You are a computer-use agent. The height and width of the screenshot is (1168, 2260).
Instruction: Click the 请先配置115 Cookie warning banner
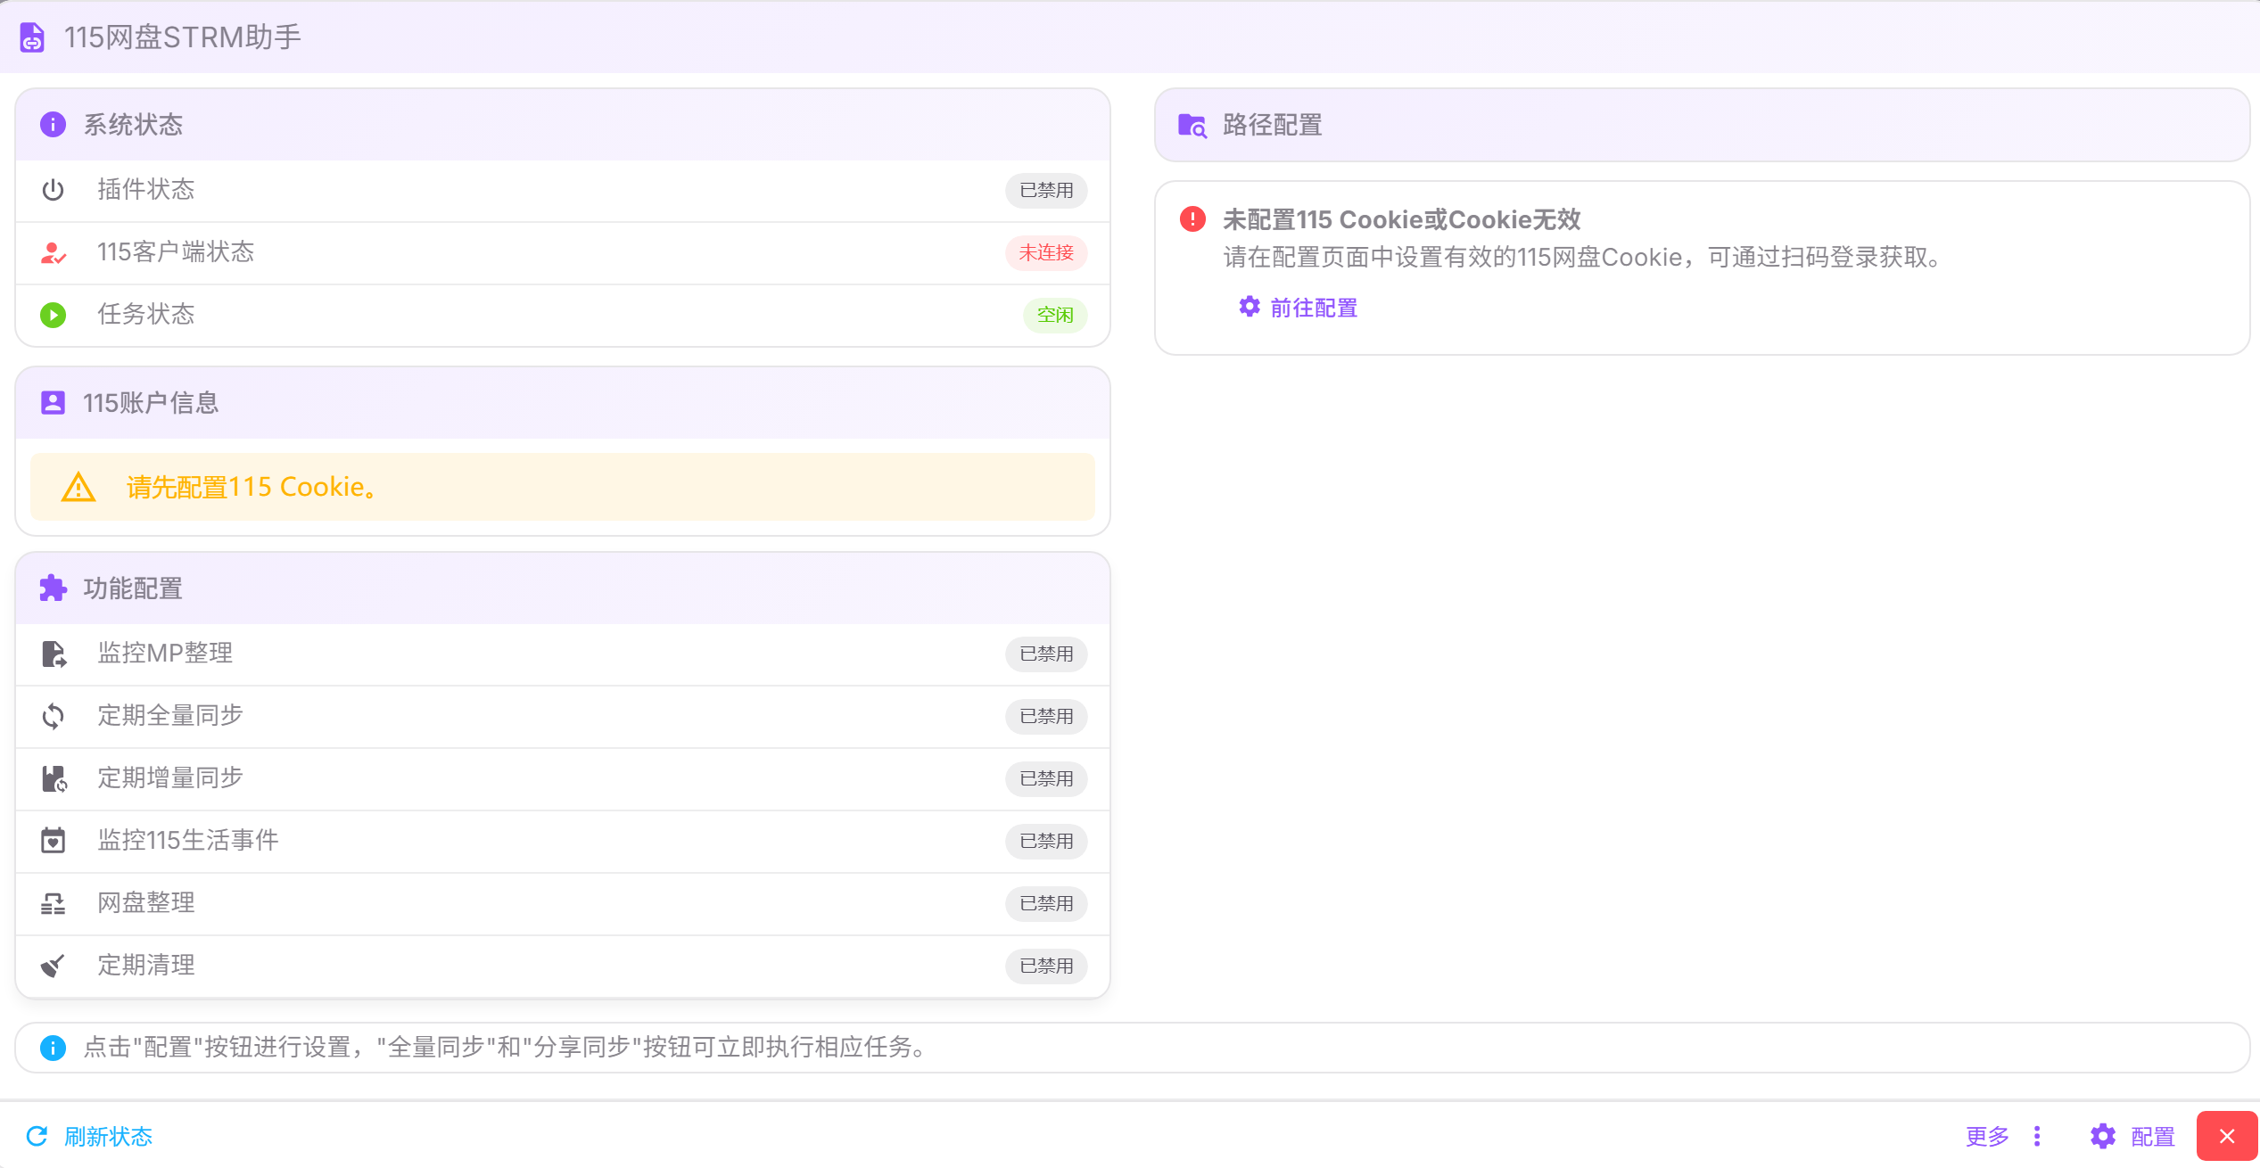pos(562,487)
